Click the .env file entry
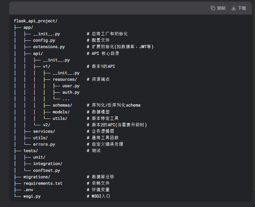 [28, 190]
